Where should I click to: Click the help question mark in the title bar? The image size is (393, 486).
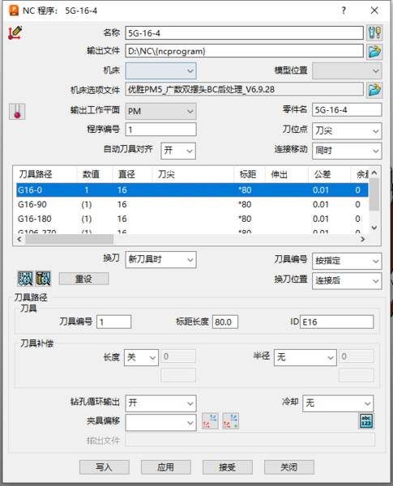point(344,11)
